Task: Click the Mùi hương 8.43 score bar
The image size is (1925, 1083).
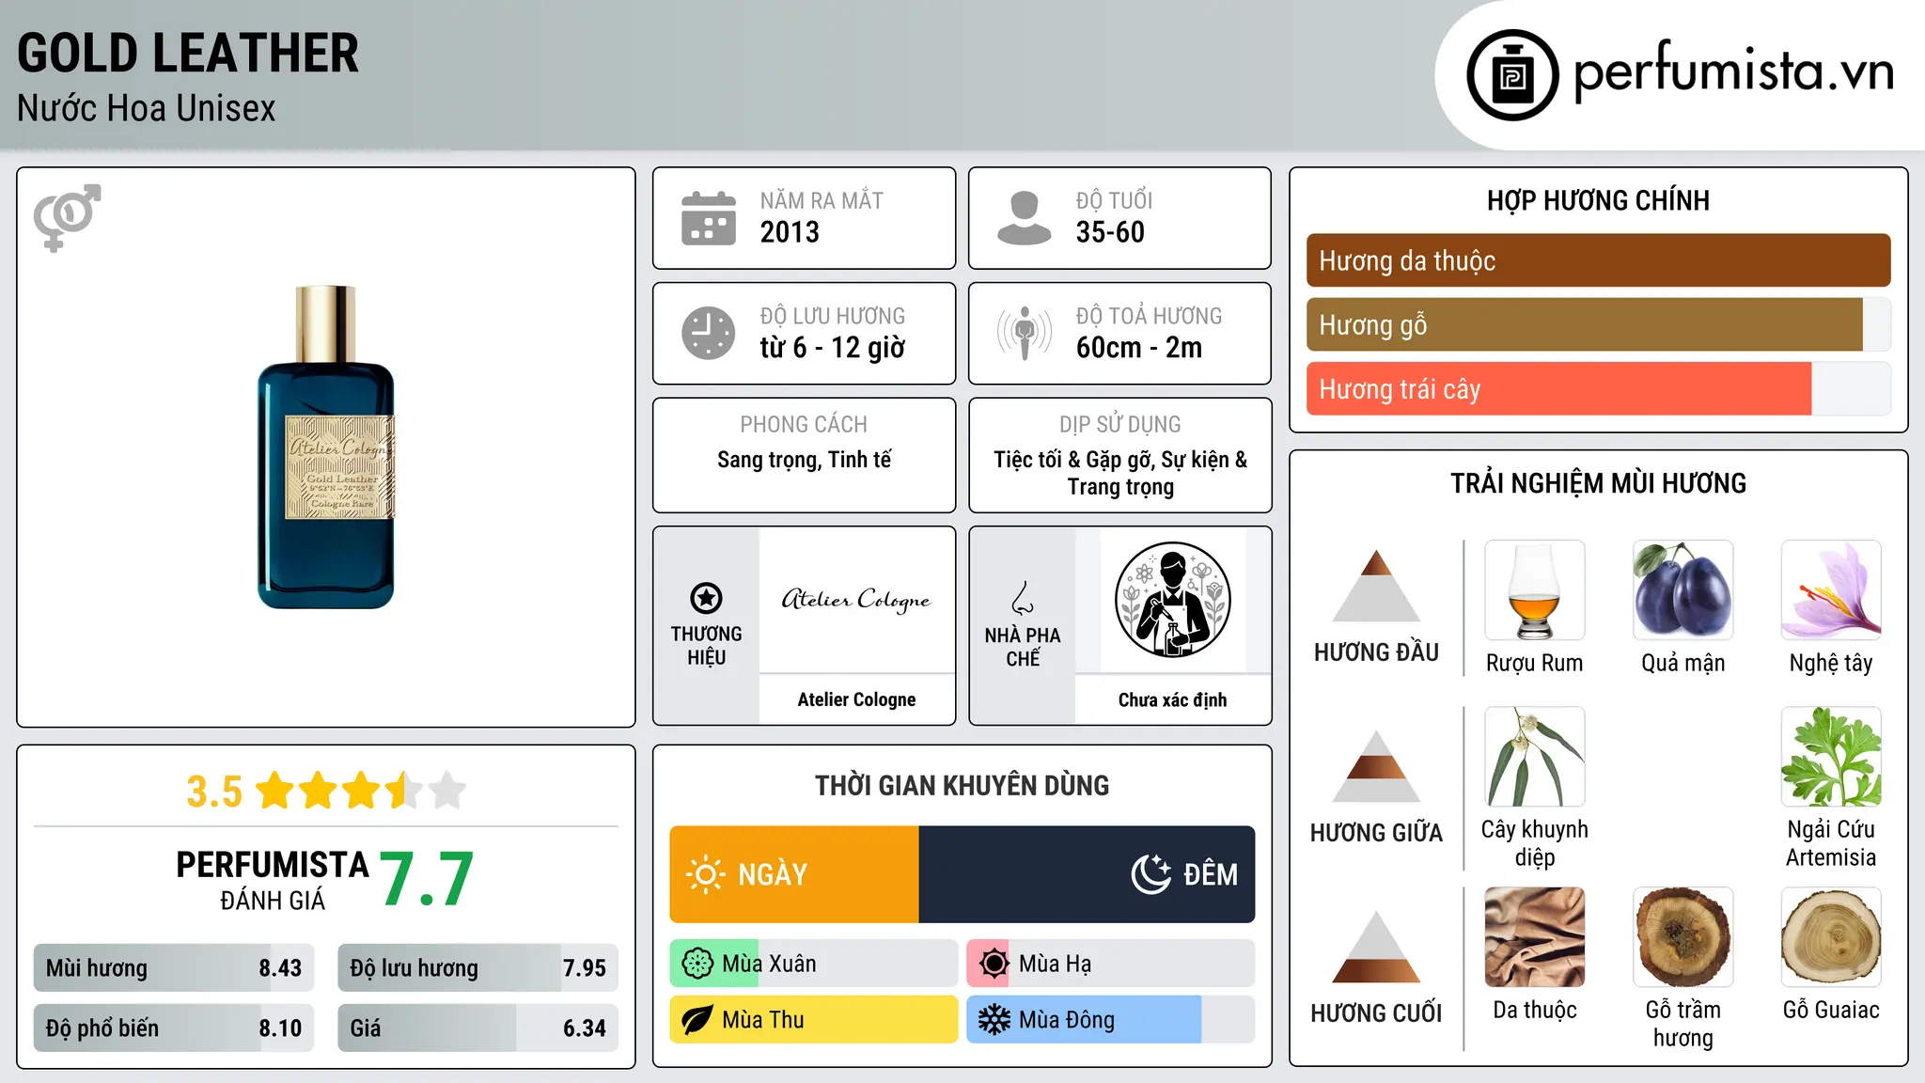Action: 174,967
